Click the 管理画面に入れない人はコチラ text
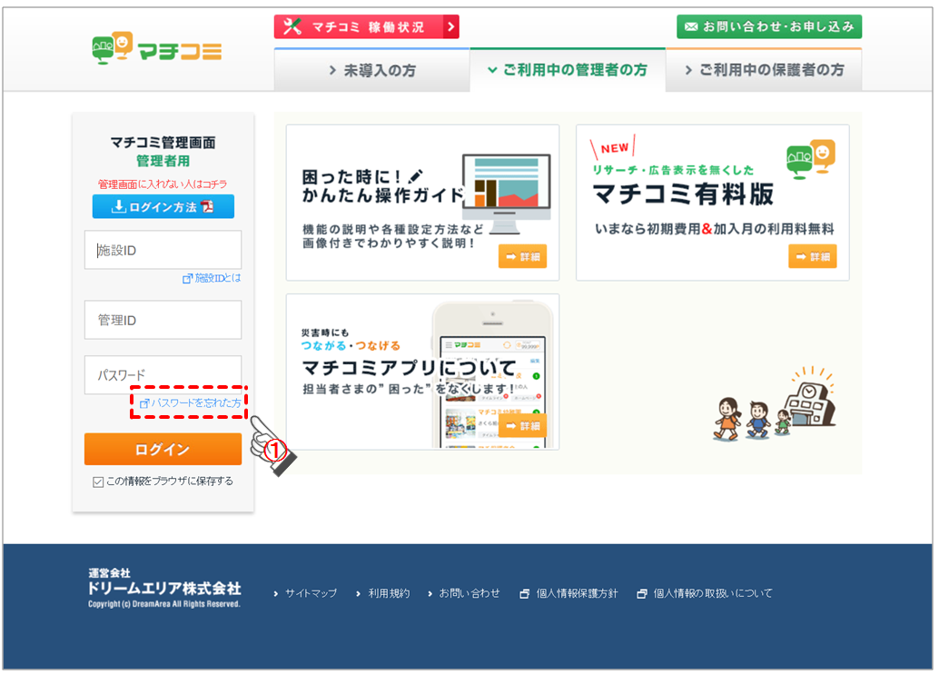This screenshot has height=675, width=939. [x=163, y=184]
